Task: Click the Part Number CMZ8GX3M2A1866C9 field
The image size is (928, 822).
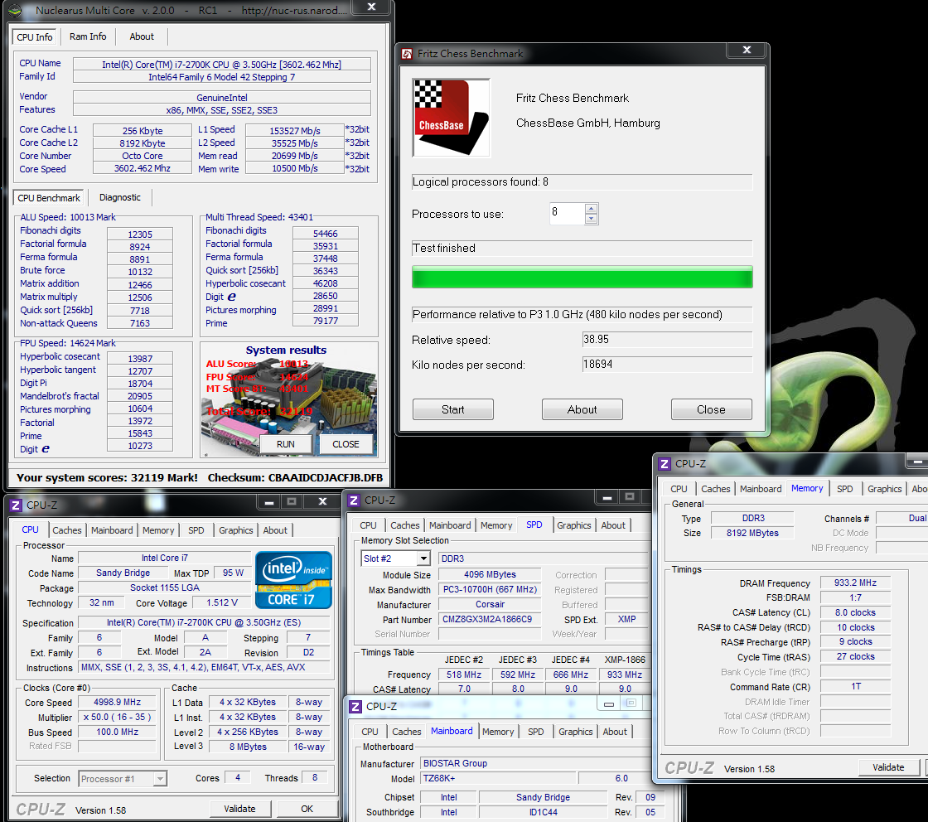Action: pyautogui.click(x=490, y=620)
